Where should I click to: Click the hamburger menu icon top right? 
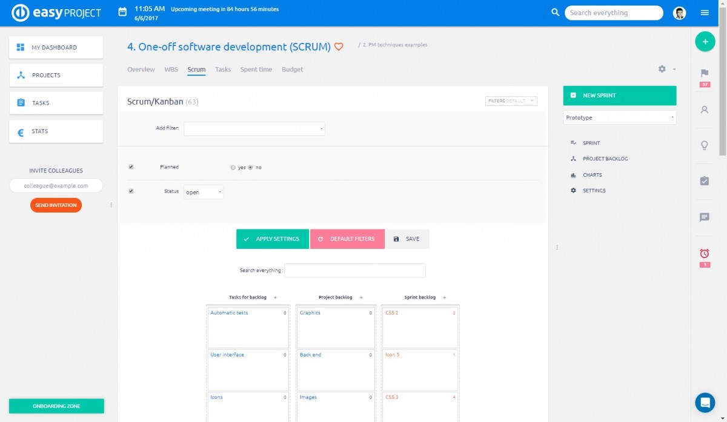(x=704, y=13)
